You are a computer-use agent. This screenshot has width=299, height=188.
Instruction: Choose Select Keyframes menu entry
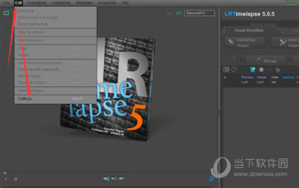pyautogui.click(x=55, y=24)
